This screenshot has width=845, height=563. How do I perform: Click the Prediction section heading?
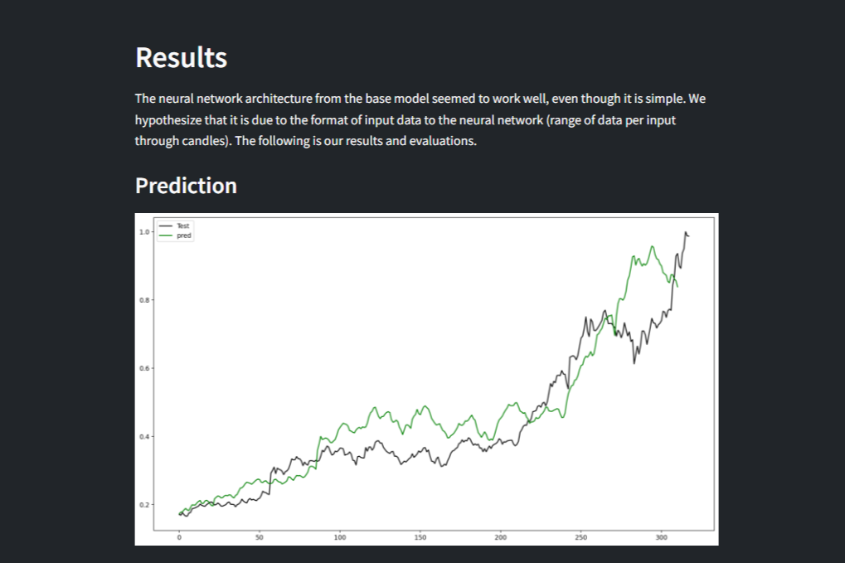pos(186,186)
